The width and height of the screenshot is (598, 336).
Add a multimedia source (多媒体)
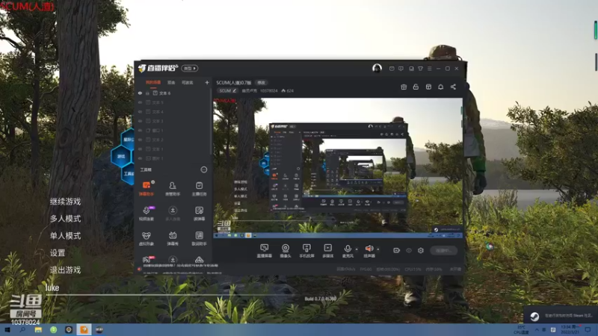327,251
